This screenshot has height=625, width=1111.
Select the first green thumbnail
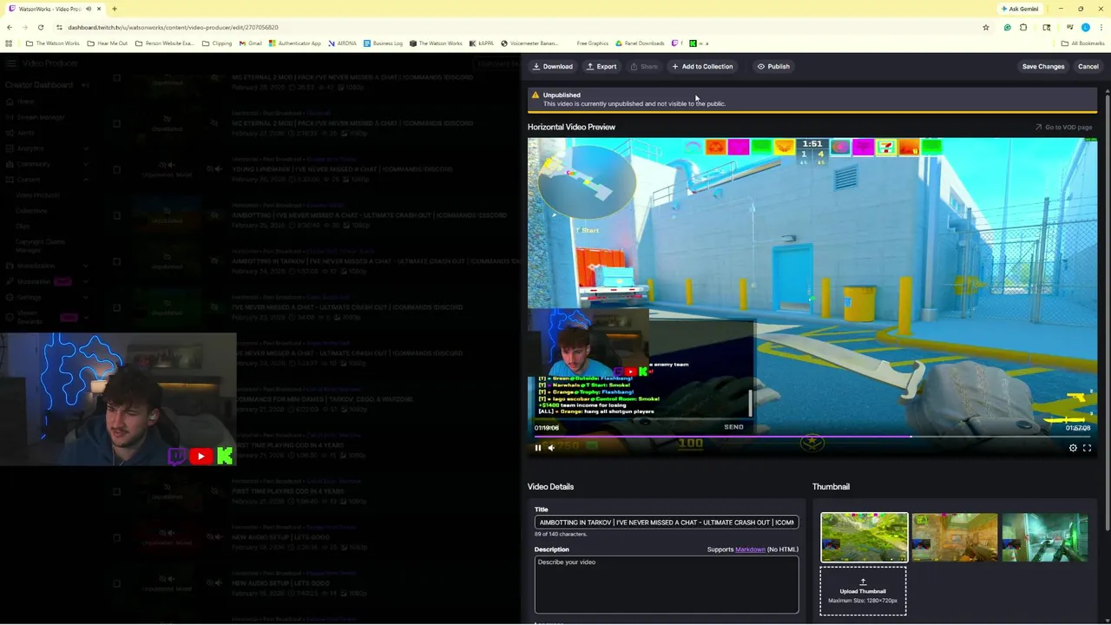[x=864, y=537]
